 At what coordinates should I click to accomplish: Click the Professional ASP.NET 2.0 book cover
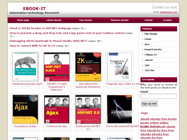point(88,109)
